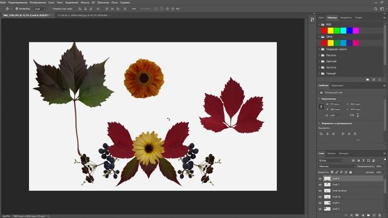Open the blend mode Обычные dropdown
This screenshot has height=218, width=388.
pos(337,167)
